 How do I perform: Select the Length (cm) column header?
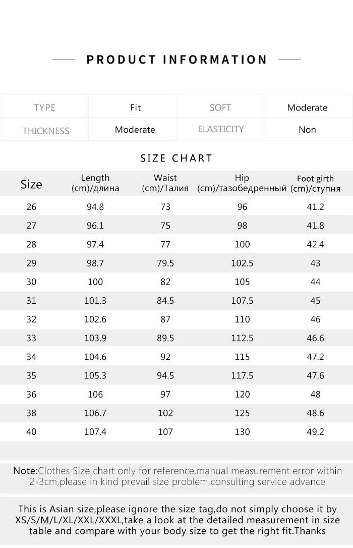click(x=95, y=183)
